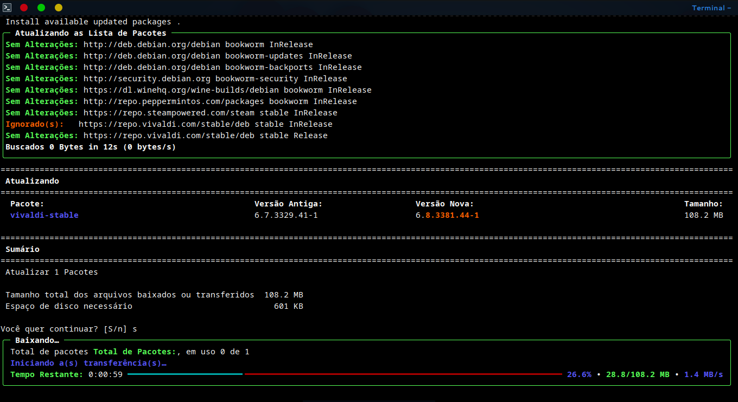Select the vivaldi-stable package name
738x402 pixels.
pyautogui.click(x=44, y=215)
